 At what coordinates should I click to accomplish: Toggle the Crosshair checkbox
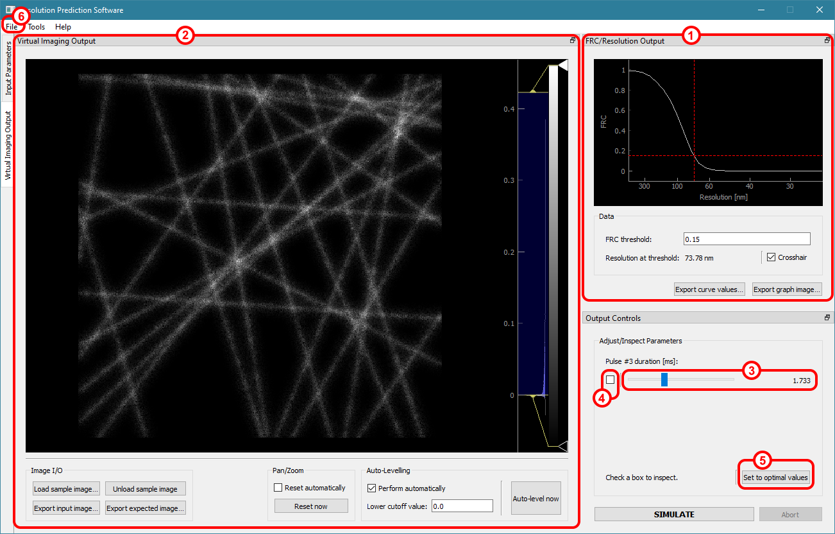[771, 257]
